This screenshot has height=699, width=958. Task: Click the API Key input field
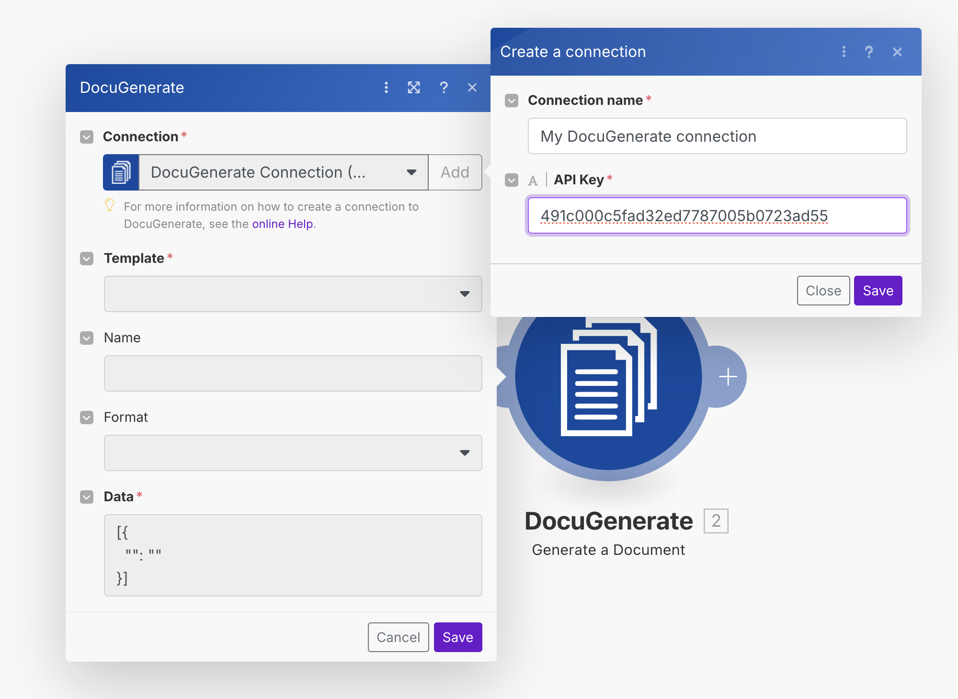point(717,215)
